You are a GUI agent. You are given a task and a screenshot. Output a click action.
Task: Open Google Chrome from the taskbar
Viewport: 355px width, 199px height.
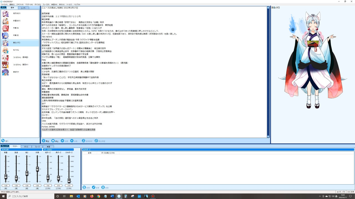click(x=98, y=196)
